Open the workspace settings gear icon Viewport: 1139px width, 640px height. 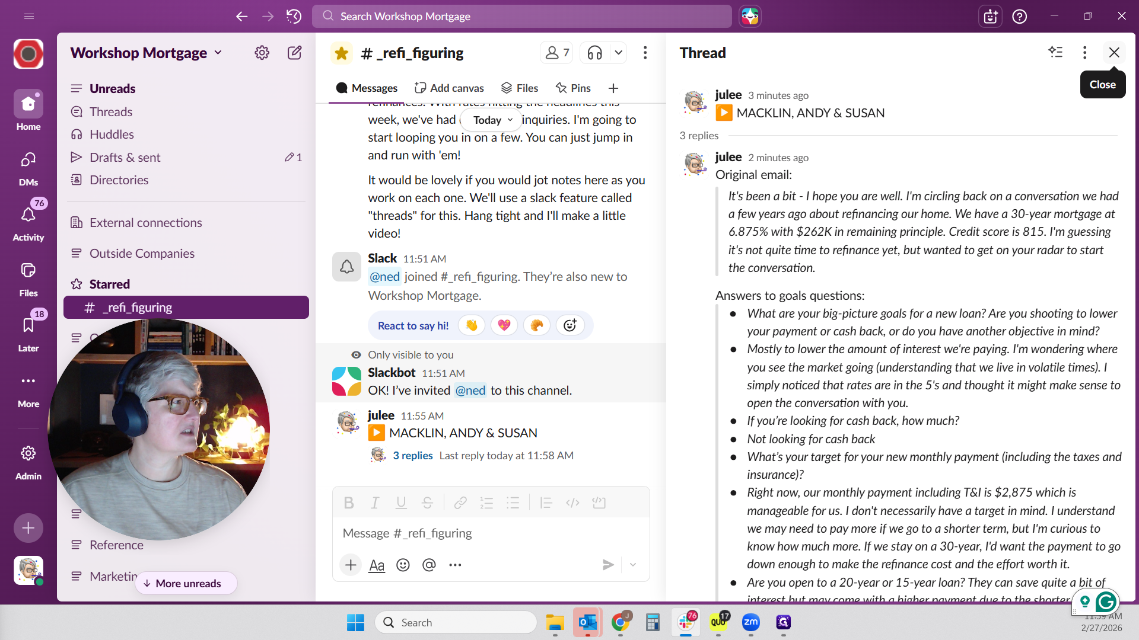(x=262, y=53)
